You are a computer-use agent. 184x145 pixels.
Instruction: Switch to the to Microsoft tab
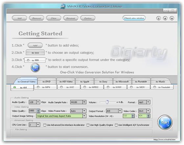(x=122, y=82)
